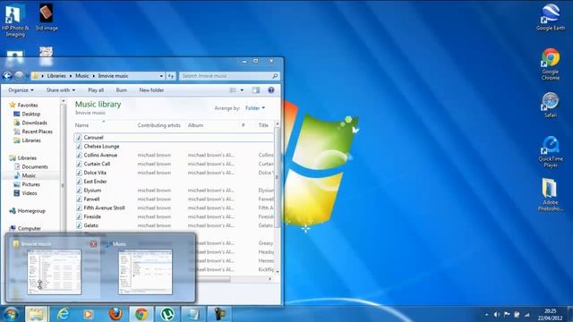The height and width of the screenshot is (322, 573).
Task: Click the volume speaker tray icon
Action: (497, 314)
